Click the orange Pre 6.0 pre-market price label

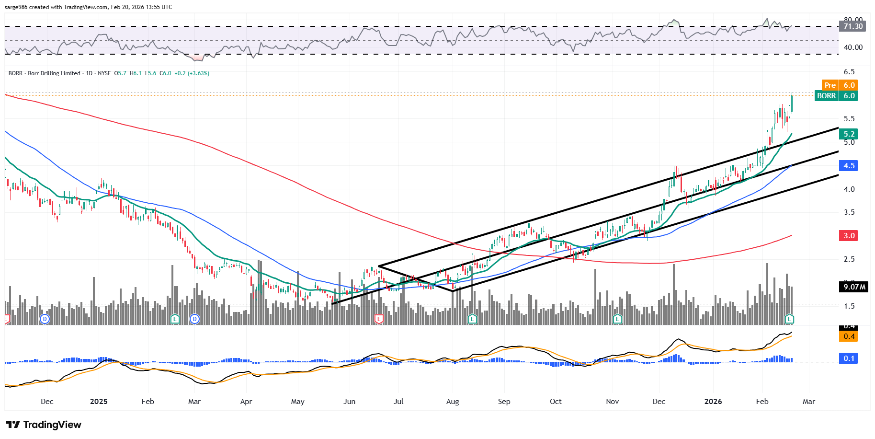839,85
